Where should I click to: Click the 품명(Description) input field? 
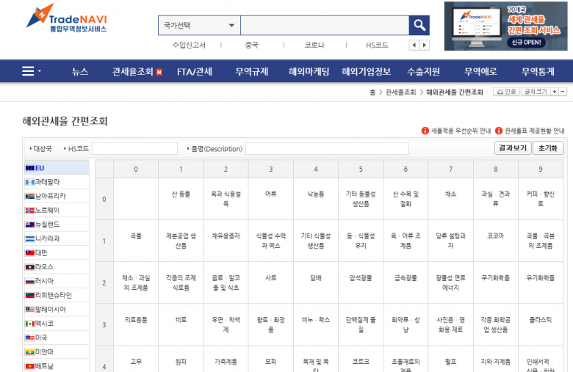(327, 149)
